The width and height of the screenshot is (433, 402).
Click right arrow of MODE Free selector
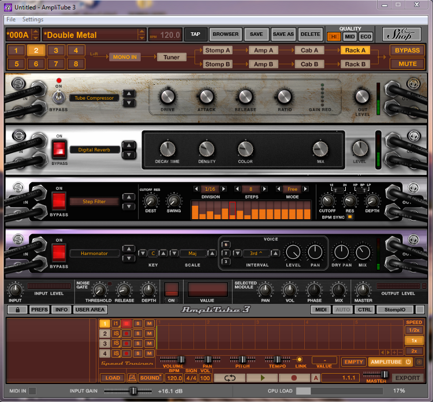click(305, 189)
